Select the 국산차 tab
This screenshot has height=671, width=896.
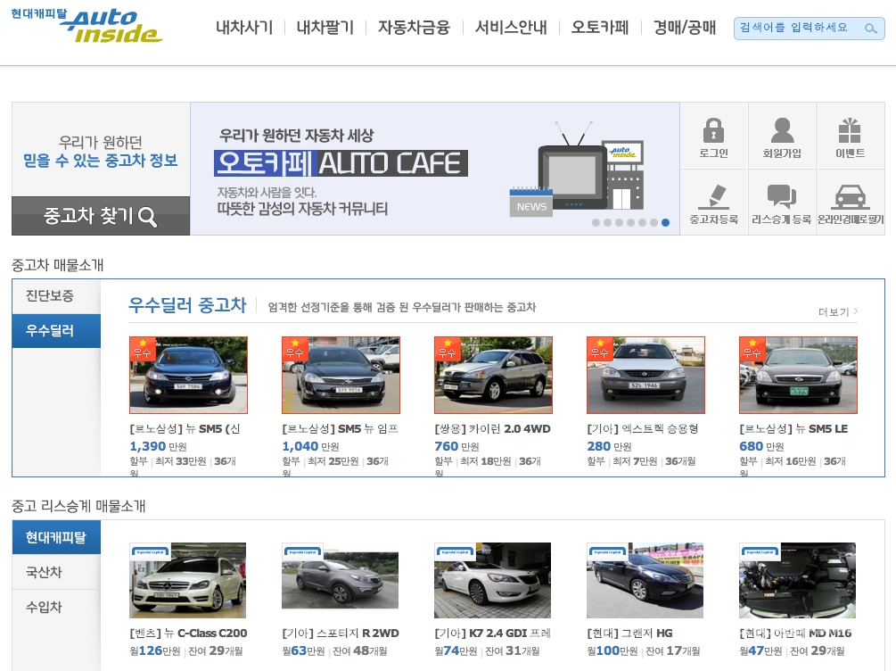coord(44,572)
